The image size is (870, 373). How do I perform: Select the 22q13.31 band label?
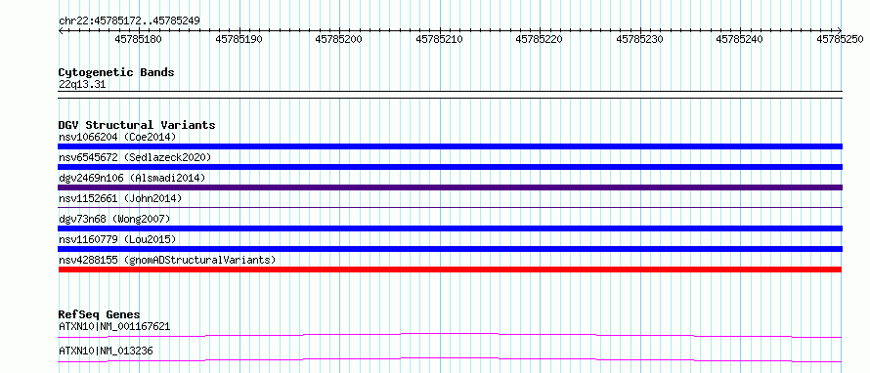point(82,85)
